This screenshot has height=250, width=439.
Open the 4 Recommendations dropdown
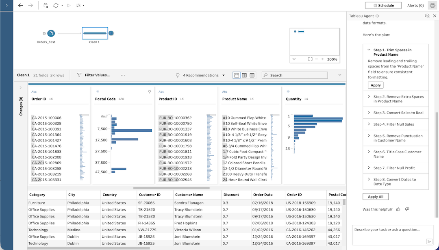(200, 75)
